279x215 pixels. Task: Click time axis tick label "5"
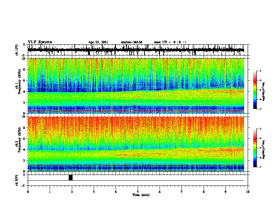pos(138,192)
